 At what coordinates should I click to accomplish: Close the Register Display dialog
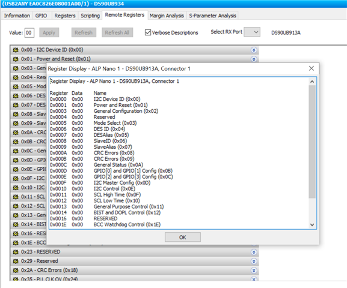(x=312, y=68)
